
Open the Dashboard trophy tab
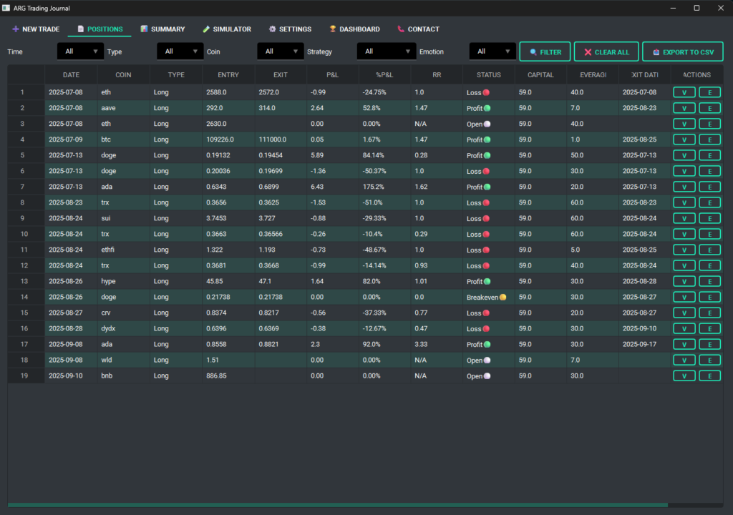354,29
